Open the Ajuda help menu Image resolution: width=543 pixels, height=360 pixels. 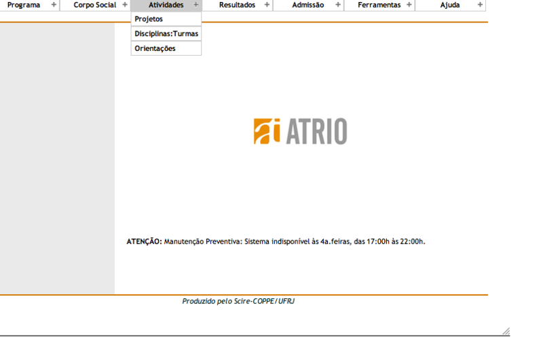coord(449,5)
